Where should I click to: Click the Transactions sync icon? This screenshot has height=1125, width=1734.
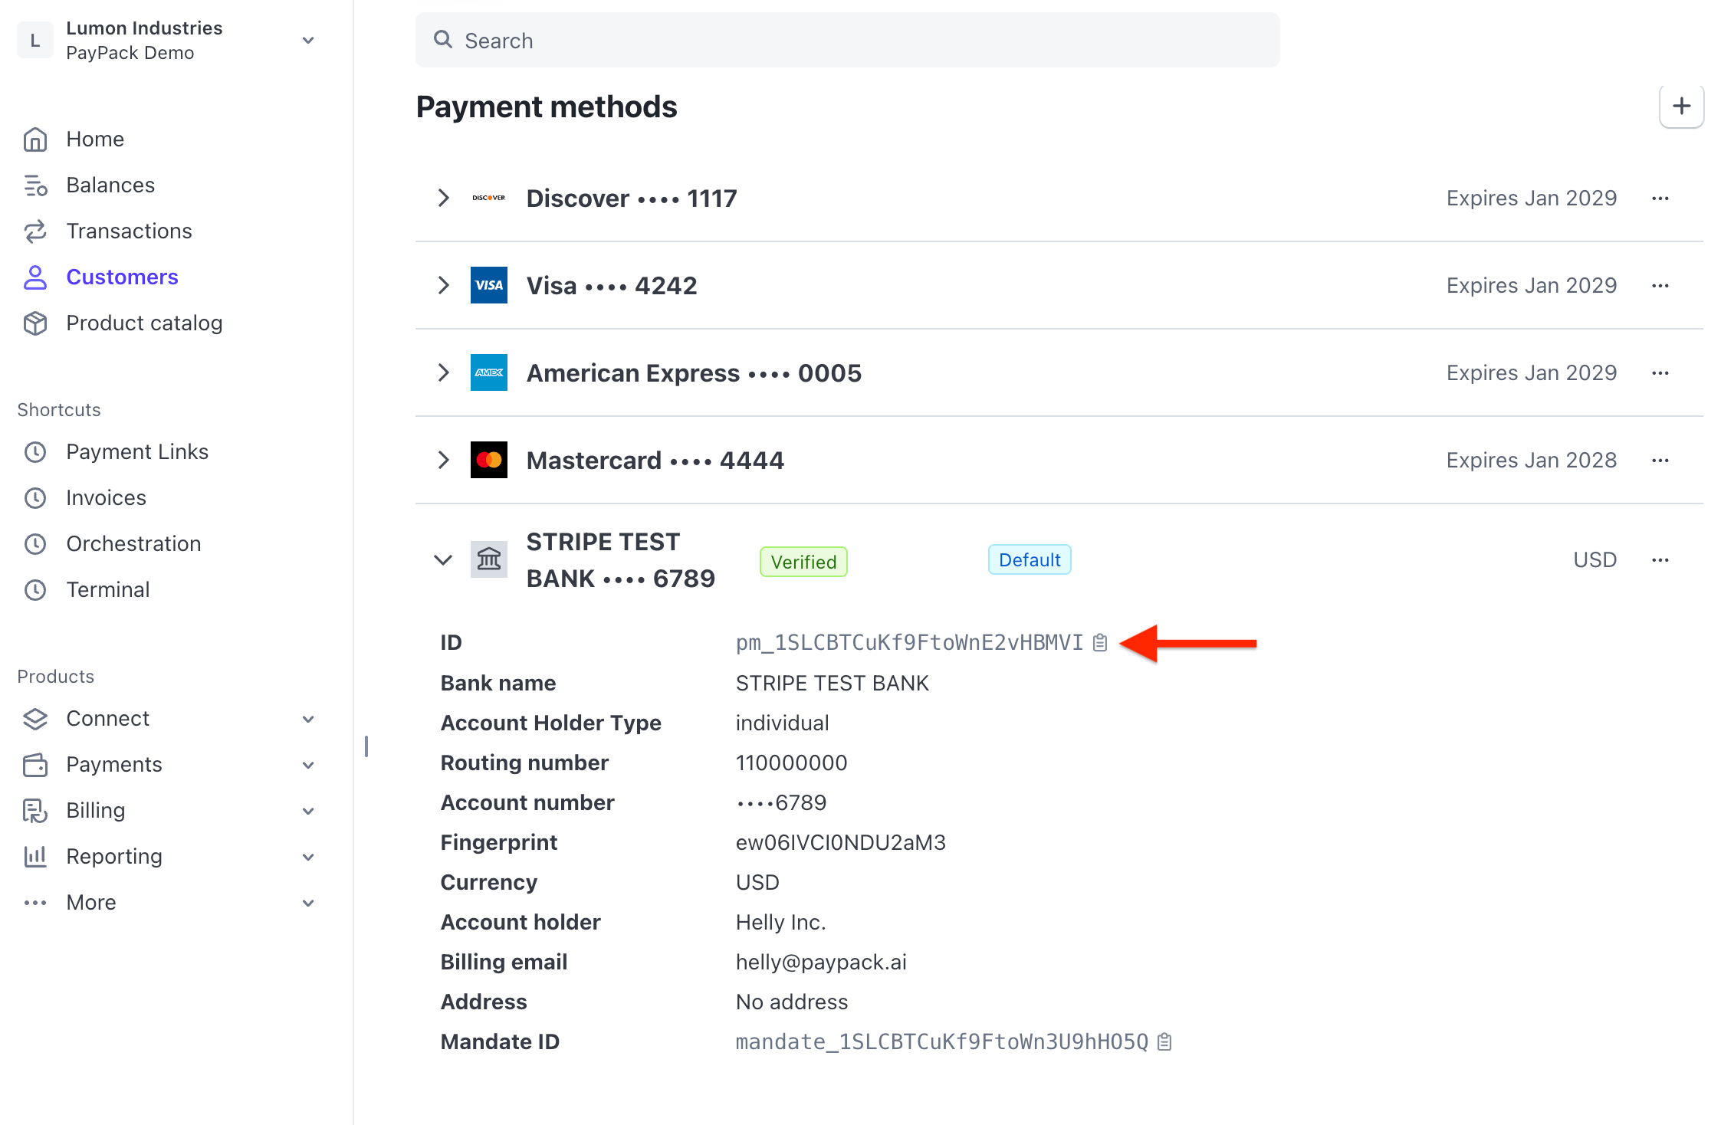(35, 231)
